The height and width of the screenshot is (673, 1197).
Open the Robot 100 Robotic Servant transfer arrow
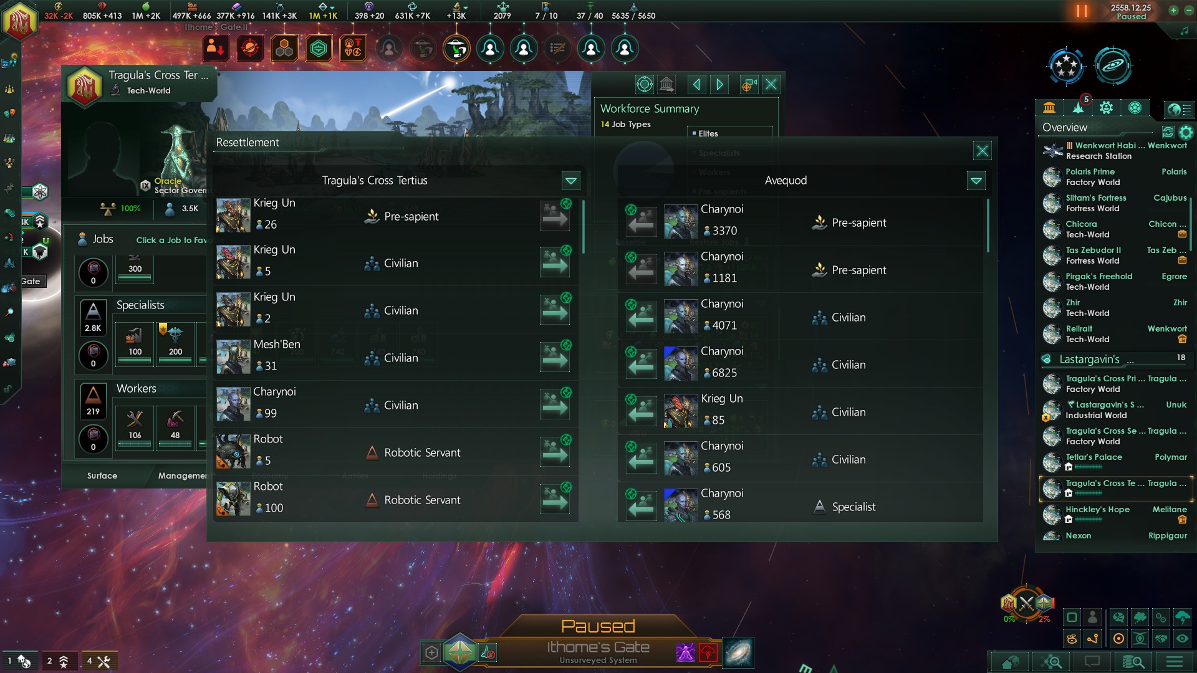click(554, 499)
